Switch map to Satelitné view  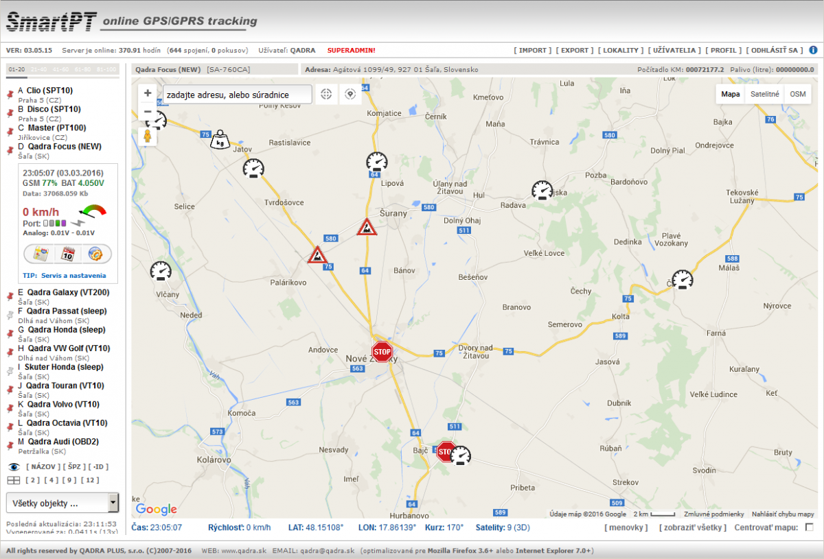764,94
